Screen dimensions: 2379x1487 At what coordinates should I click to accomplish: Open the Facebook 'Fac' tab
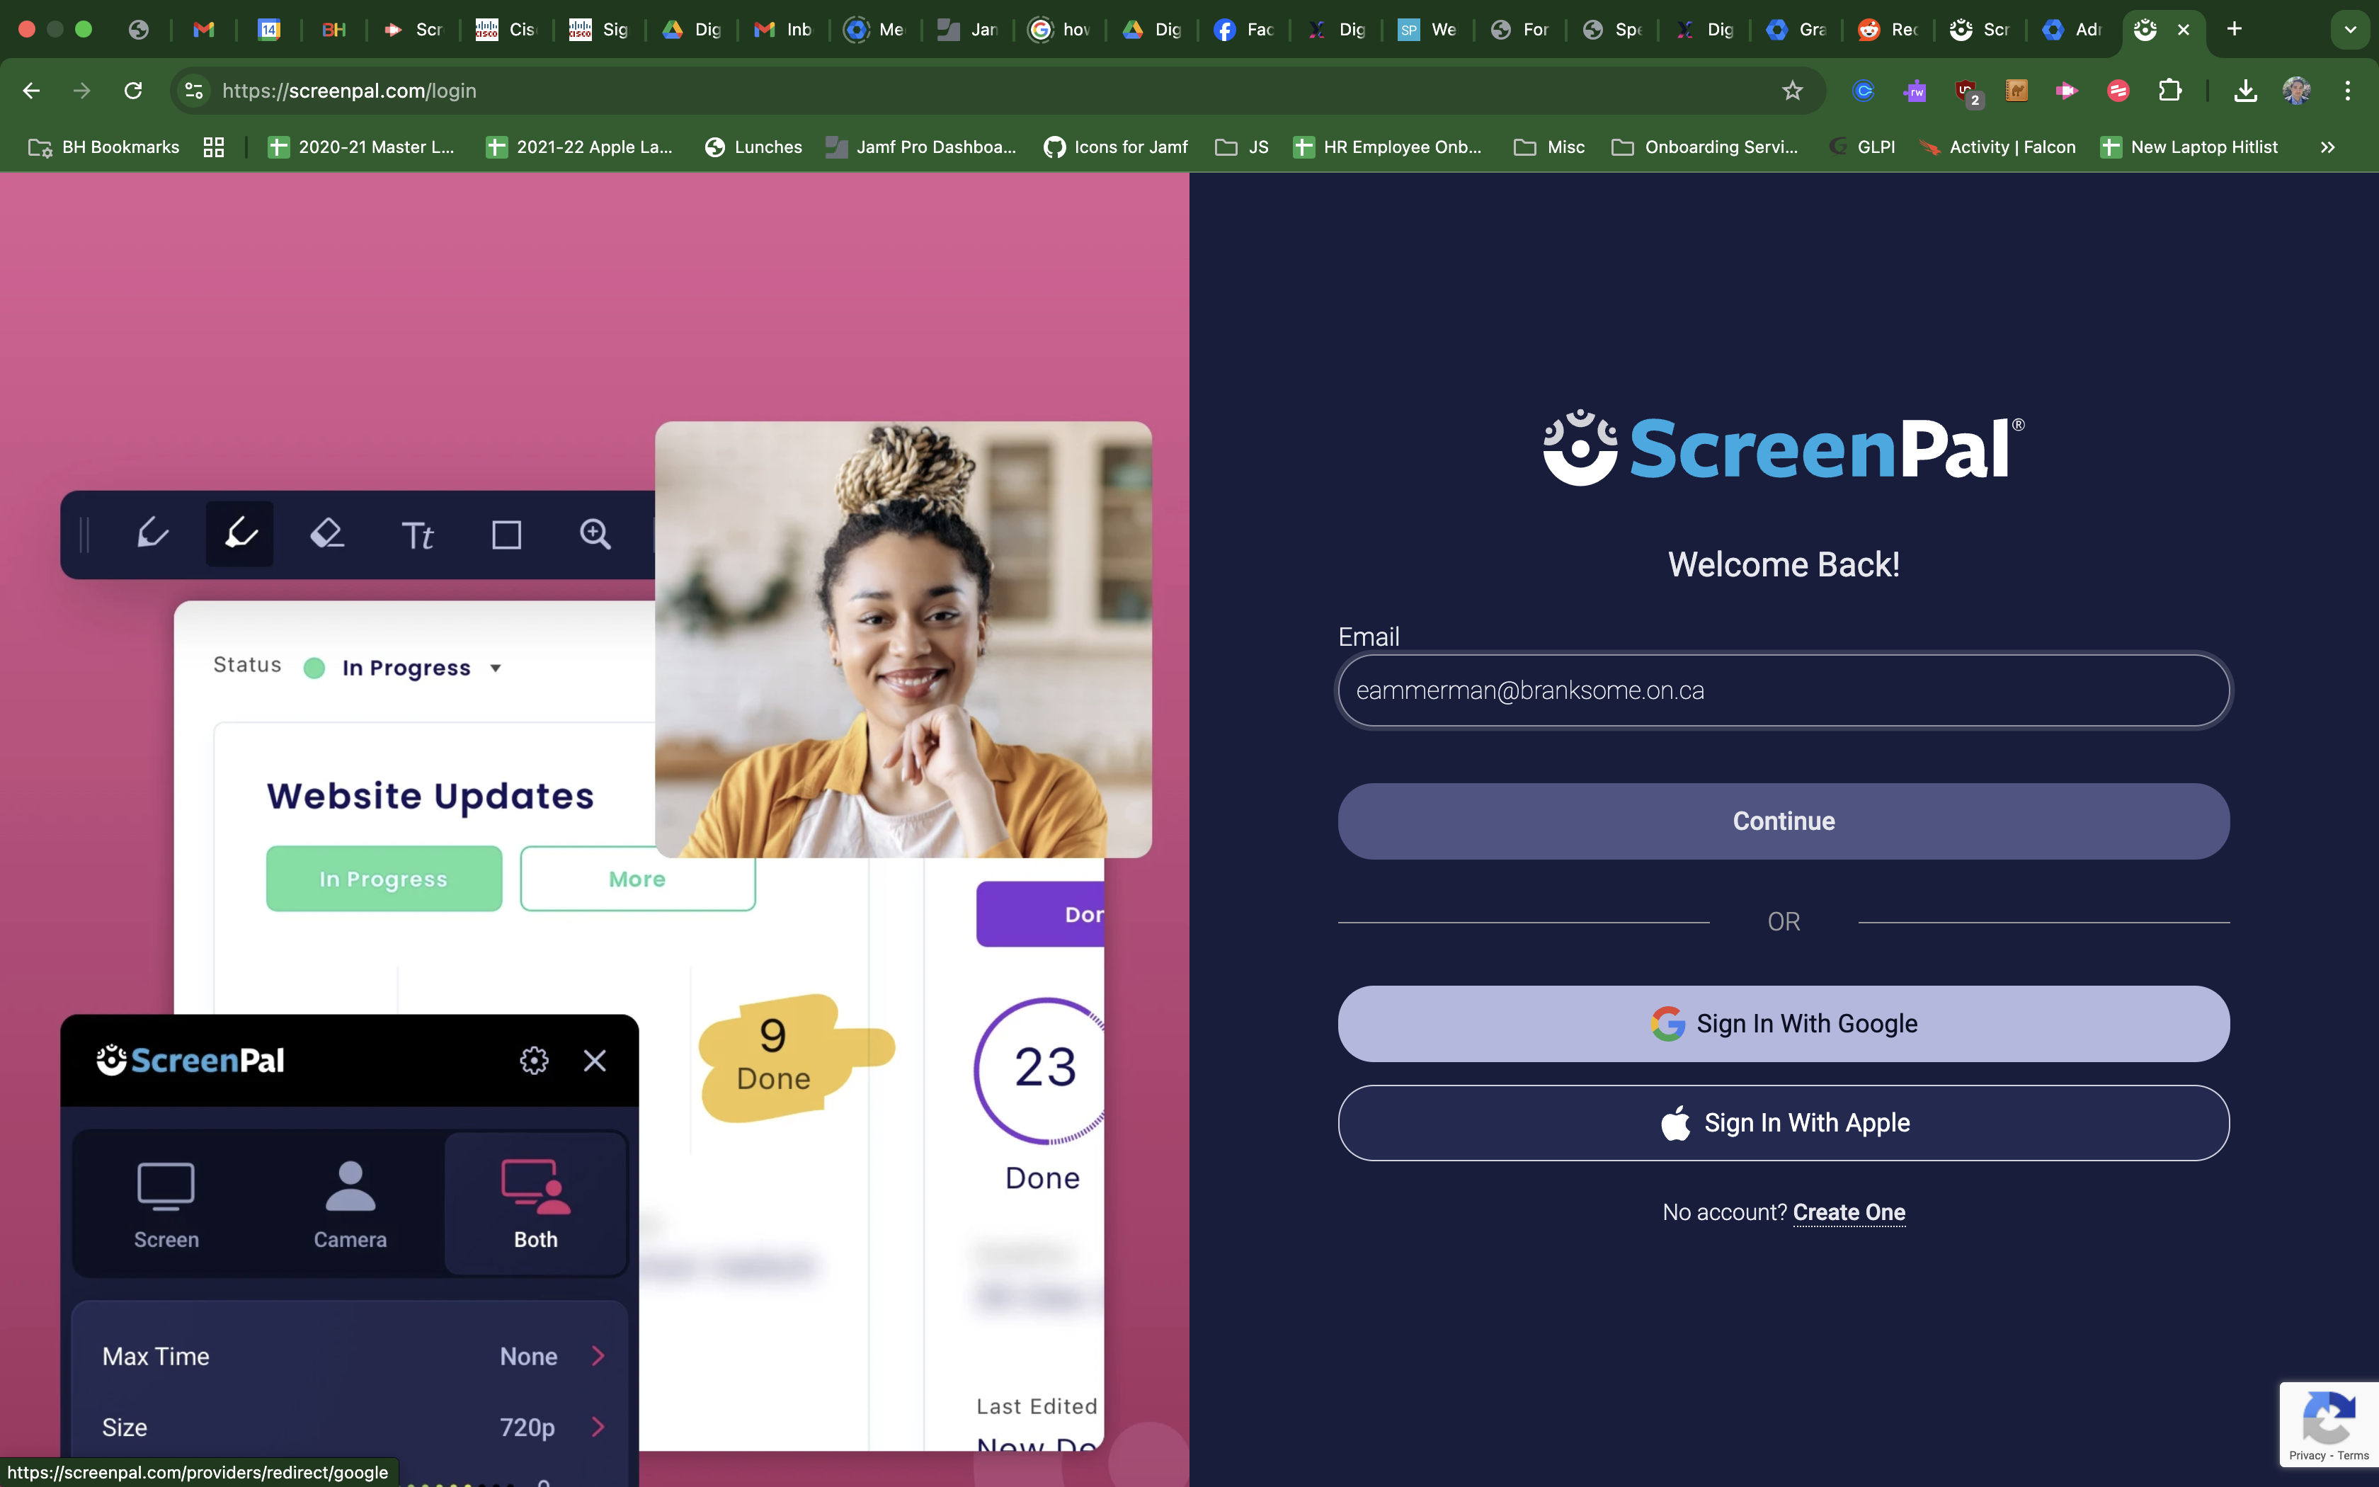(1243, 30)
